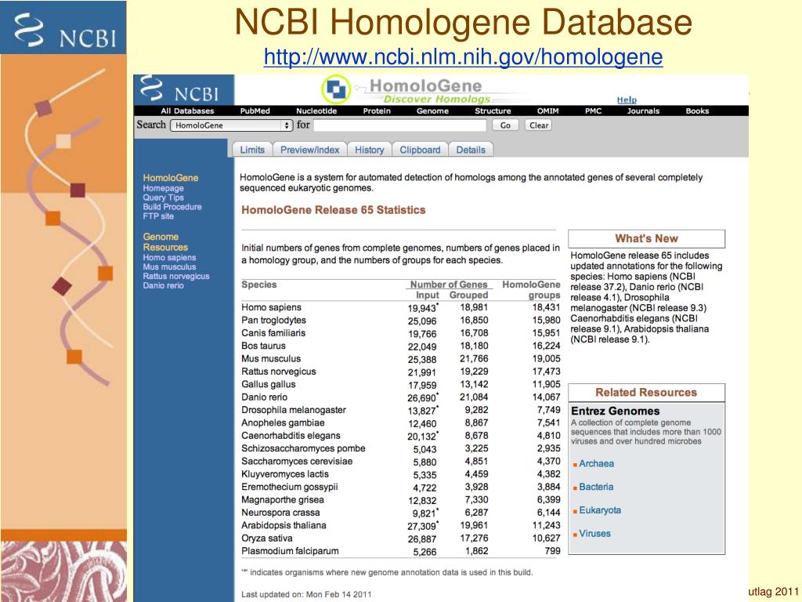Click the Caenorhabditis elegans row name

(291, 436)
